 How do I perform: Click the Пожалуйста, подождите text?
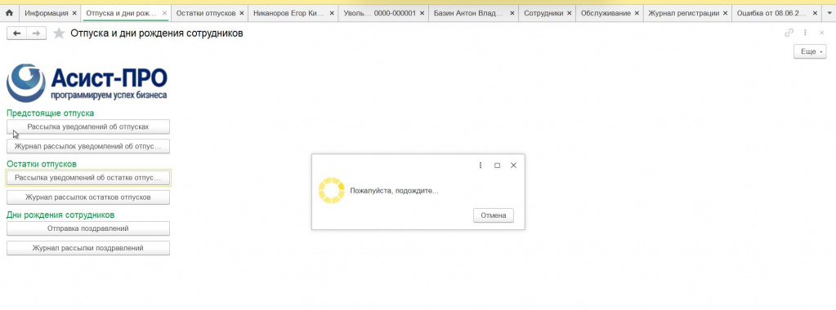coord(394,191)
